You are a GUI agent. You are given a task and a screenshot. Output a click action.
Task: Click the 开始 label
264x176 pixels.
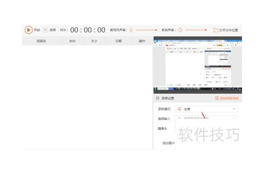[37, 30]
